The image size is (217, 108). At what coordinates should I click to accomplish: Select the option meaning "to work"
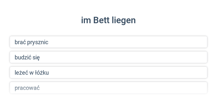coord(108,88)
